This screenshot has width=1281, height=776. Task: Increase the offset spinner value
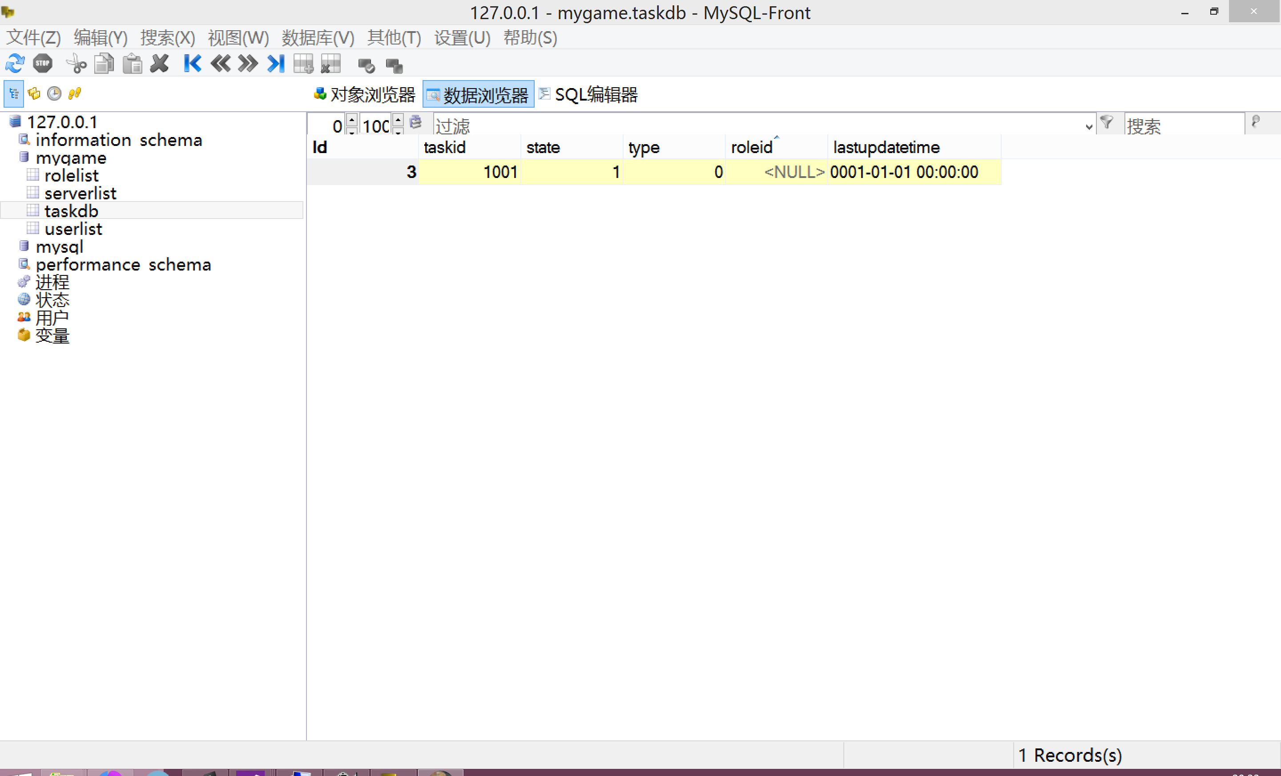point(352,120)
